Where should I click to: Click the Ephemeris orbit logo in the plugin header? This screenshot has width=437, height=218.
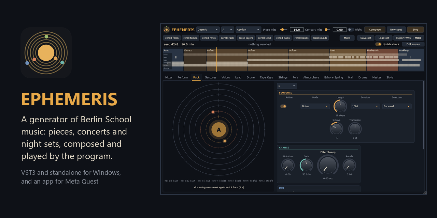point(167,30)
